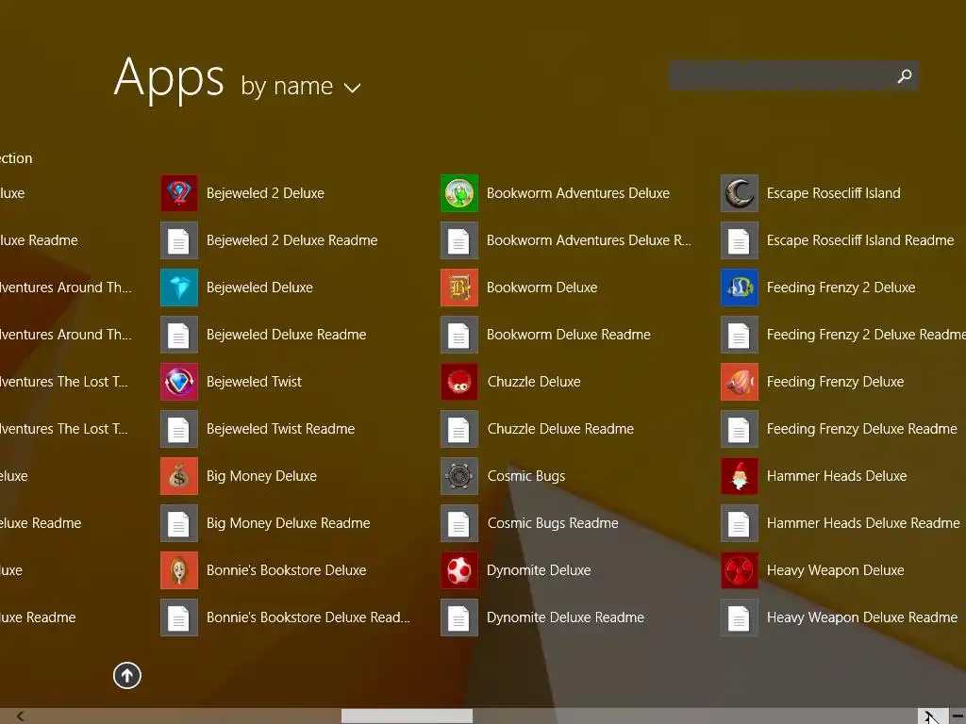Open Bejeweled Twist Readme document icon

pyautogui.click(x=179, y=429)
